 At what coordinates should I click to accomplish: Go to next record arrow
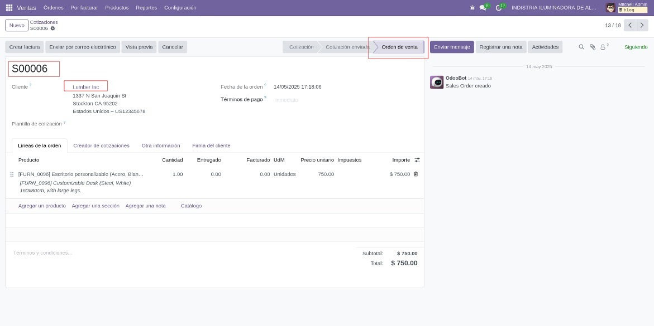(x=642, y=25)
